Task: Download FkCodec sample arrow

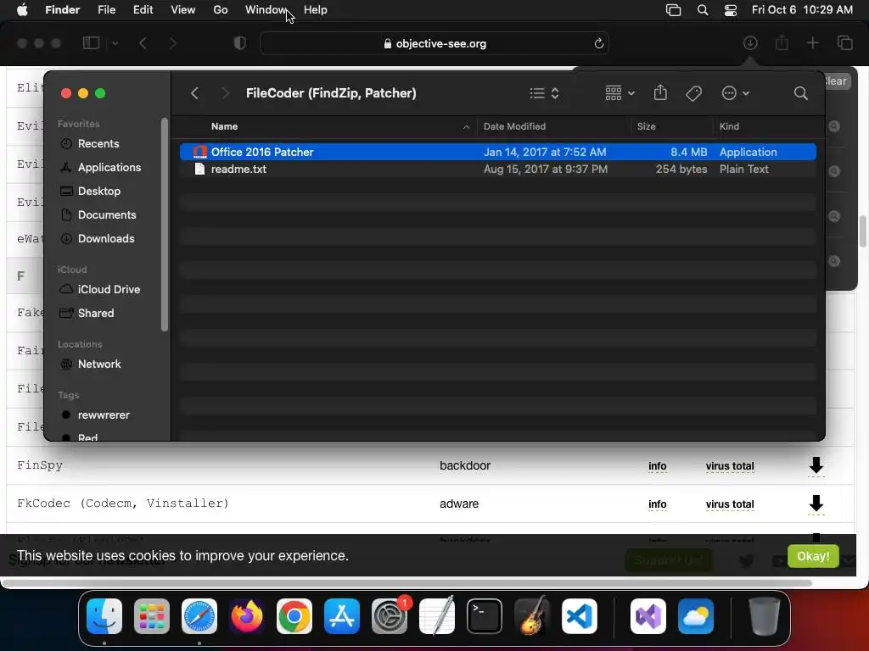Action: coord(816,504)
